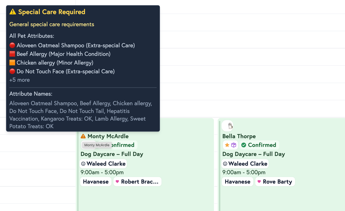This screenshot has height=211, width=345.
Task: Click the smiley icon beside Waleed Clarke on Monty's card
Action: [x=83, y=164]
